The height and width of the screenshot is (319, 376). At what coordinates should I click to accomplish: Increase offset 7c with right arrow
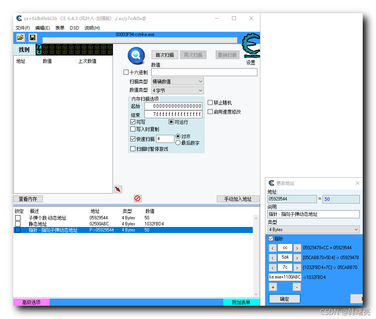(x=297, y=267)
